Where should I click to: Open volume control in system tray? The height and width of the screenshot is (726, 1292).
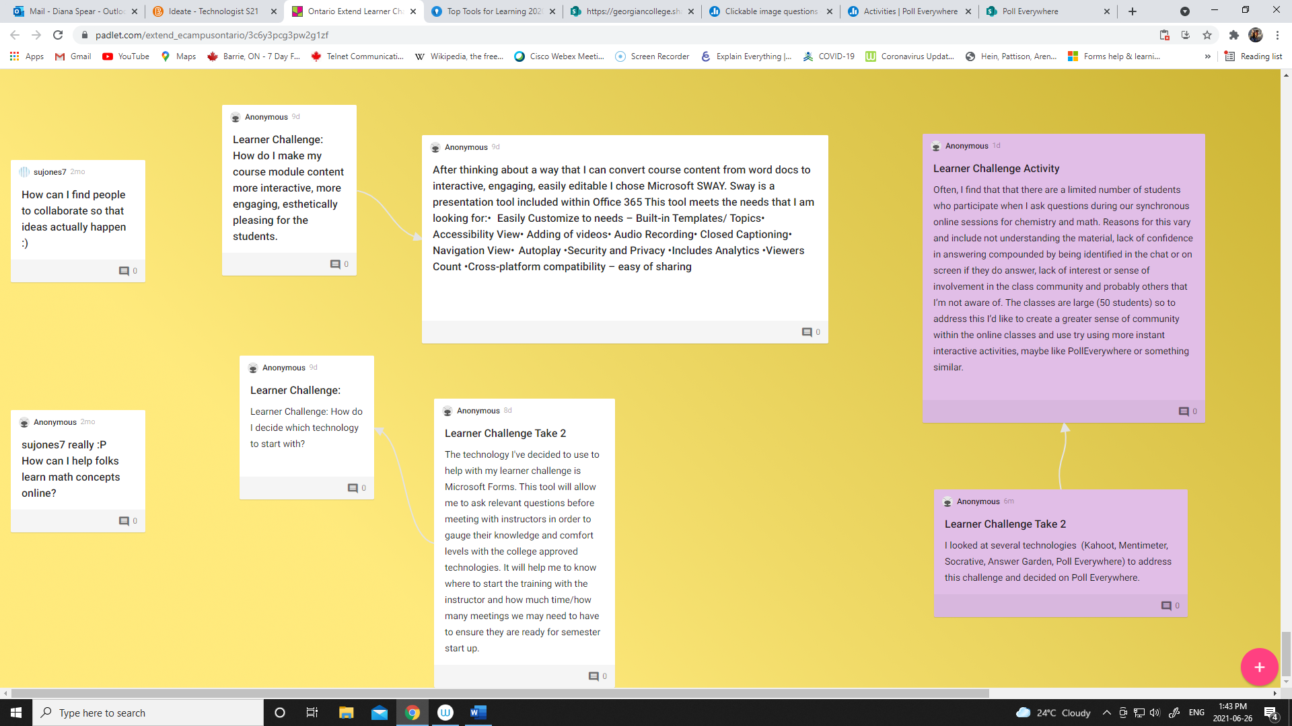click(x=1155, y=713)
